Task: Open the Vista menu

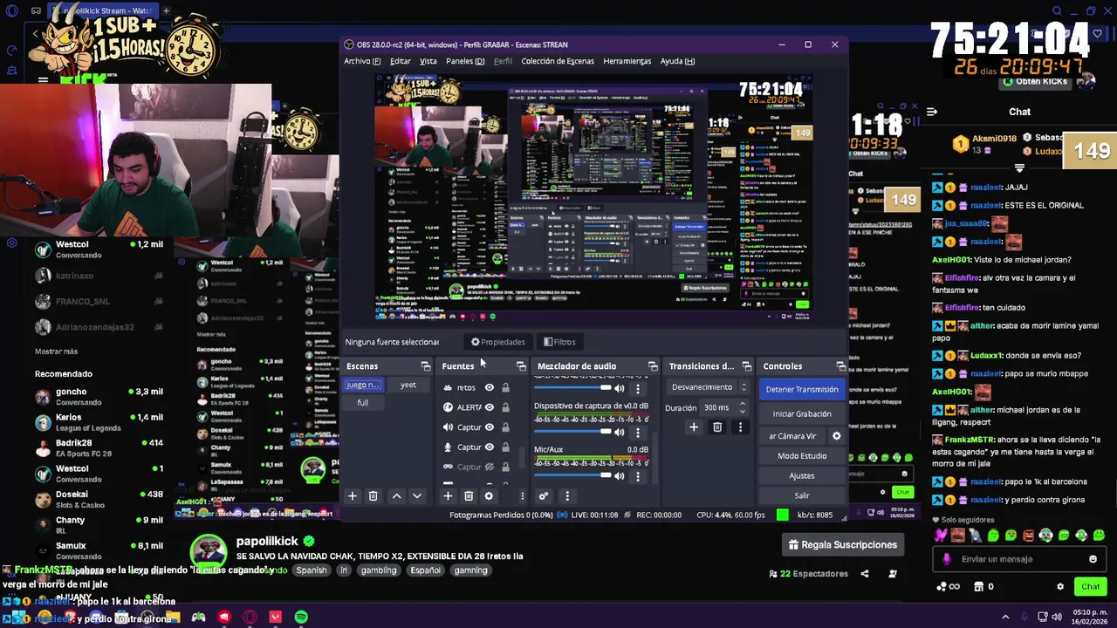Action: pos(428,61)
